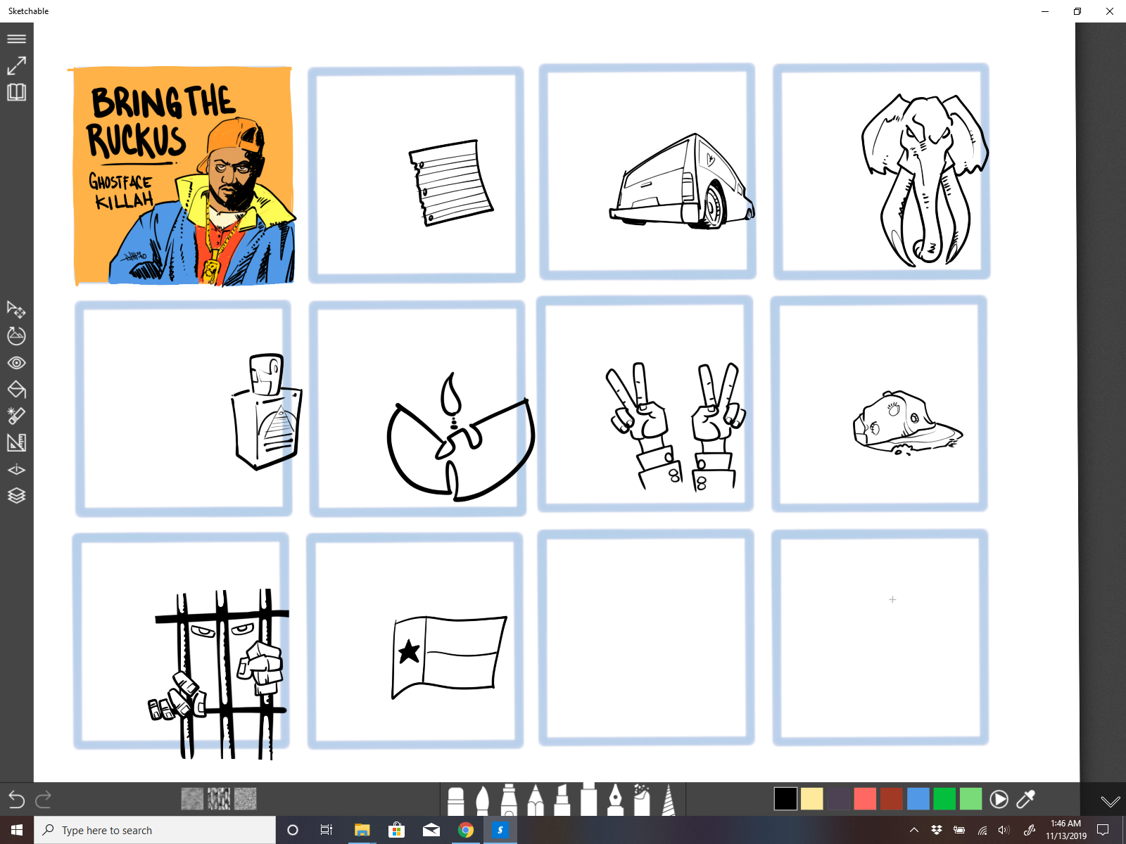Pick the coral red color swatch
This screenshot has height=844, width=1126.
pyautogui.click(x=865, y=799)
